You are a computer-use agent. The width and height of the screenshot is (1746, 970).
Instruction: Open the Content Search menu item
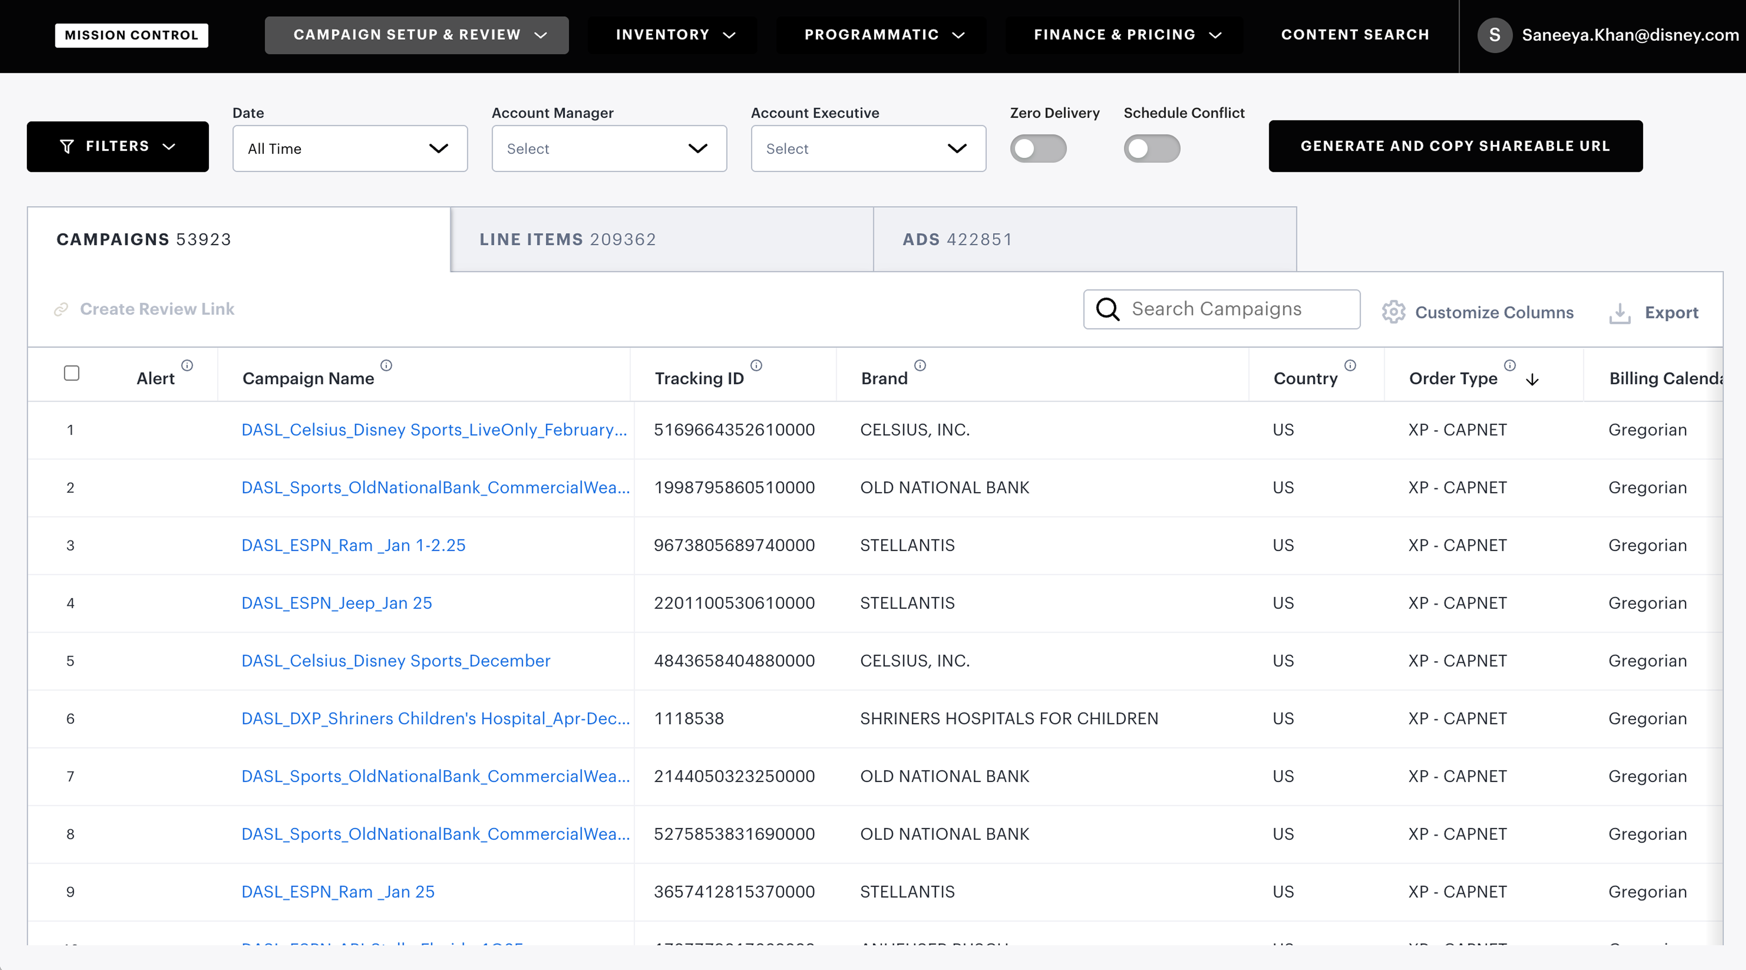tap(1355, 35)
